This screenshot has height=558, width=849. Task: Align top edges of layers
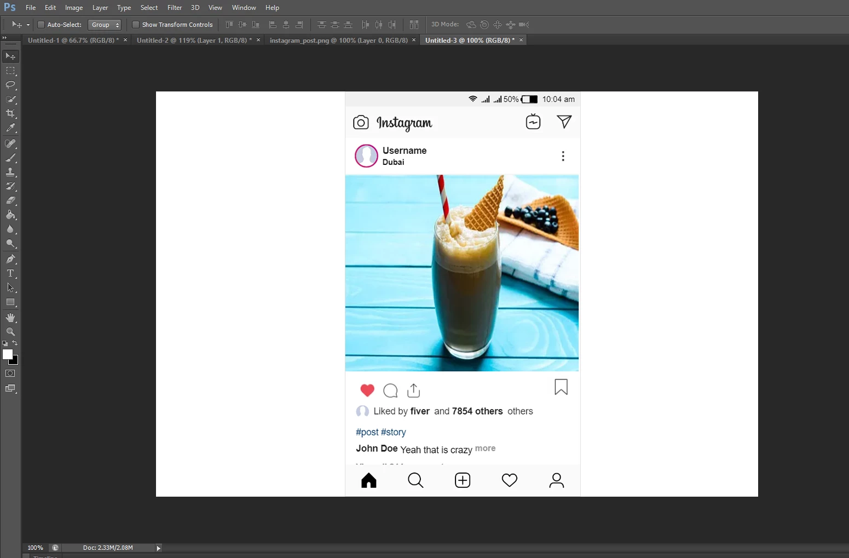pos(229,25)
